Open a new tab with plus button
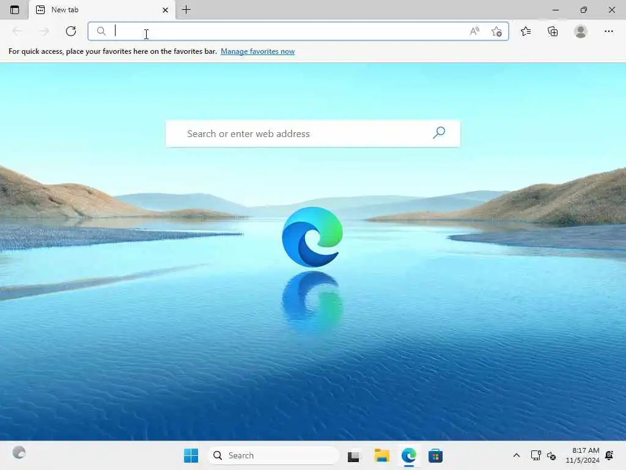The height and width of the screenshot is (470, 626). [186, 10]
